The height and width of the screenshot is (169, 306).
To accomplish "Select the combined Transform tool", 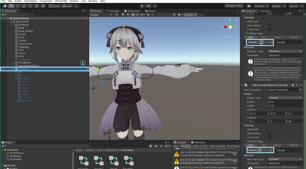I will pos(37,6).
